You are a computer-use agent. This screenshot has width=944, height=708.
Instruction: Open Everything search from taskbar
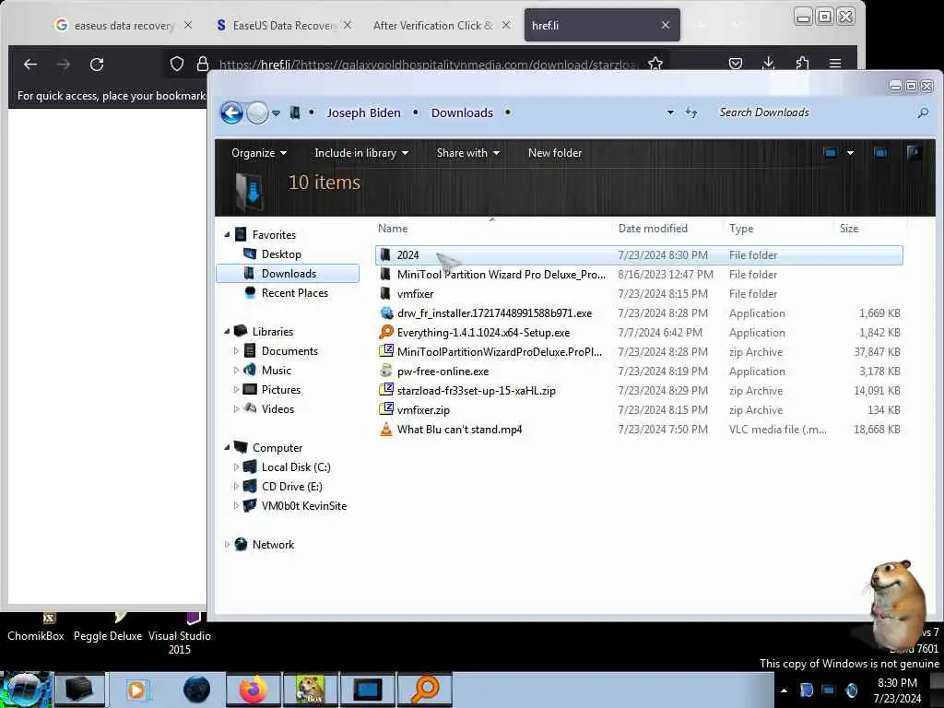tap(424, 690)
